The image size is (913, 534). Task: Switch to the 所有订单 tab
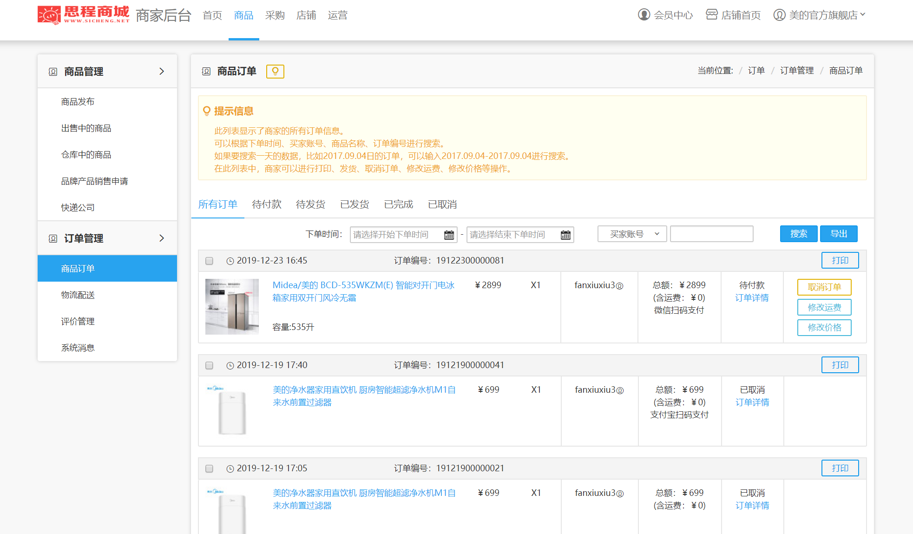pos(217,204)
